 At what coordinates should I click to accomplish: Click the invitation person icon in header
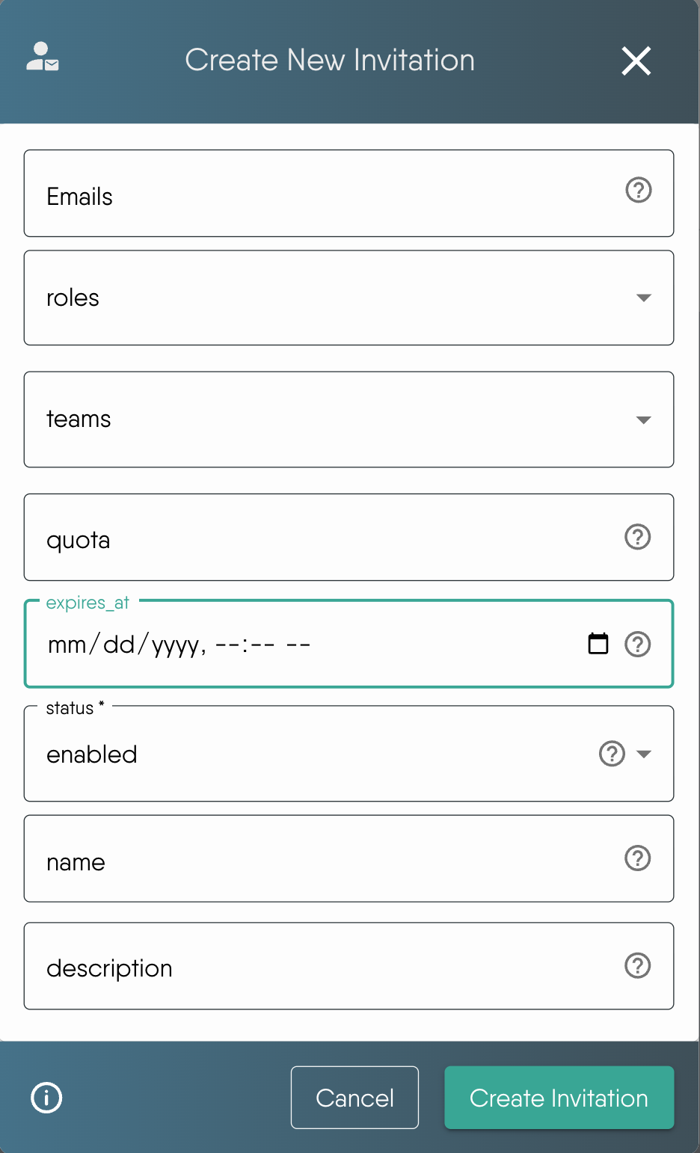tap(41, 60)
